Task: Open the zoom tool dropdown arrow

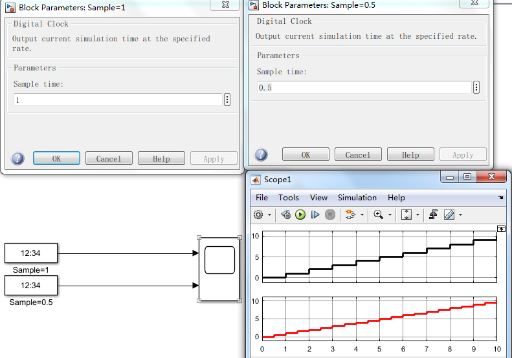Action: pos(390,215)
